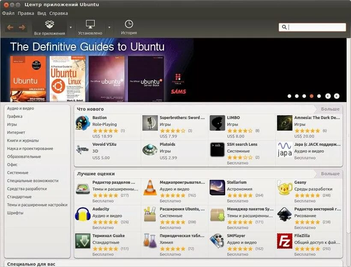
Task: Click Больше in the Лучшие оценки section
Action: pyautogui.click(x=330, y=174)
